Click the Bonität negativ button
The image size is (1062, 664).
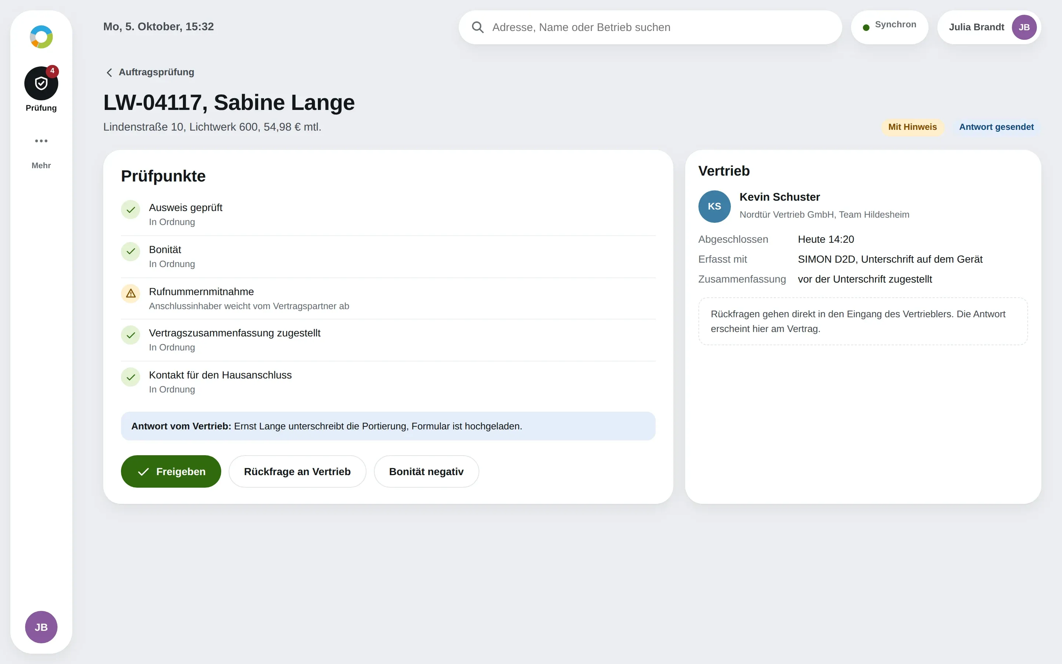point(426,471)
